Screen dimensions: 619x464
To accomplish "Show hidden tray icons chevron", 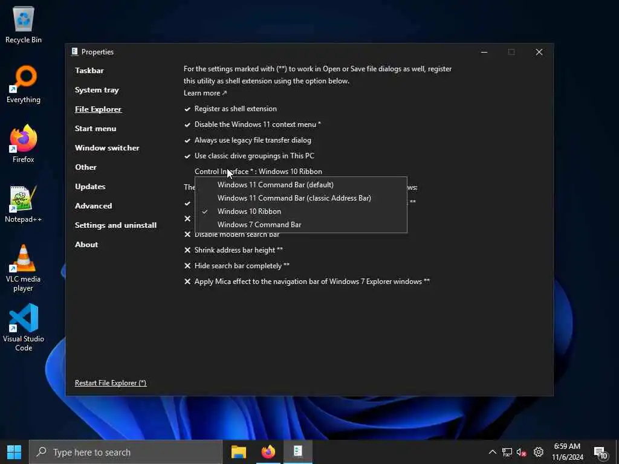I will point(492,452).
